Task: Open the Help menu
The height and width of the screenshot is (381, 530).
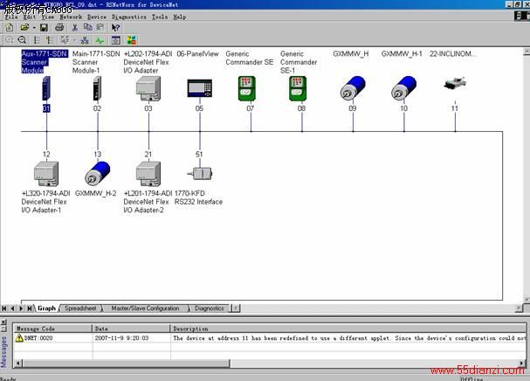Action: pyautogui.click(x=180, y=17)
